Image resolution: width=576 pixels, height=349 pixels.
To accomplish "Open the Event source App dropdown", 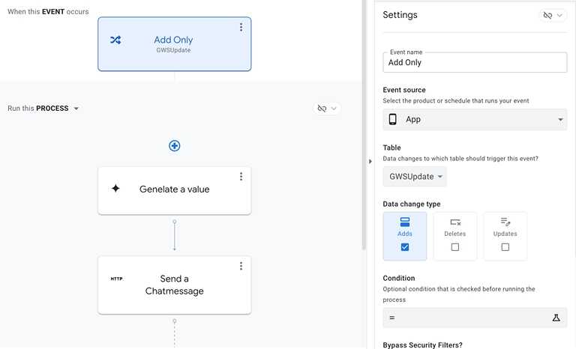I will point(559,120).
